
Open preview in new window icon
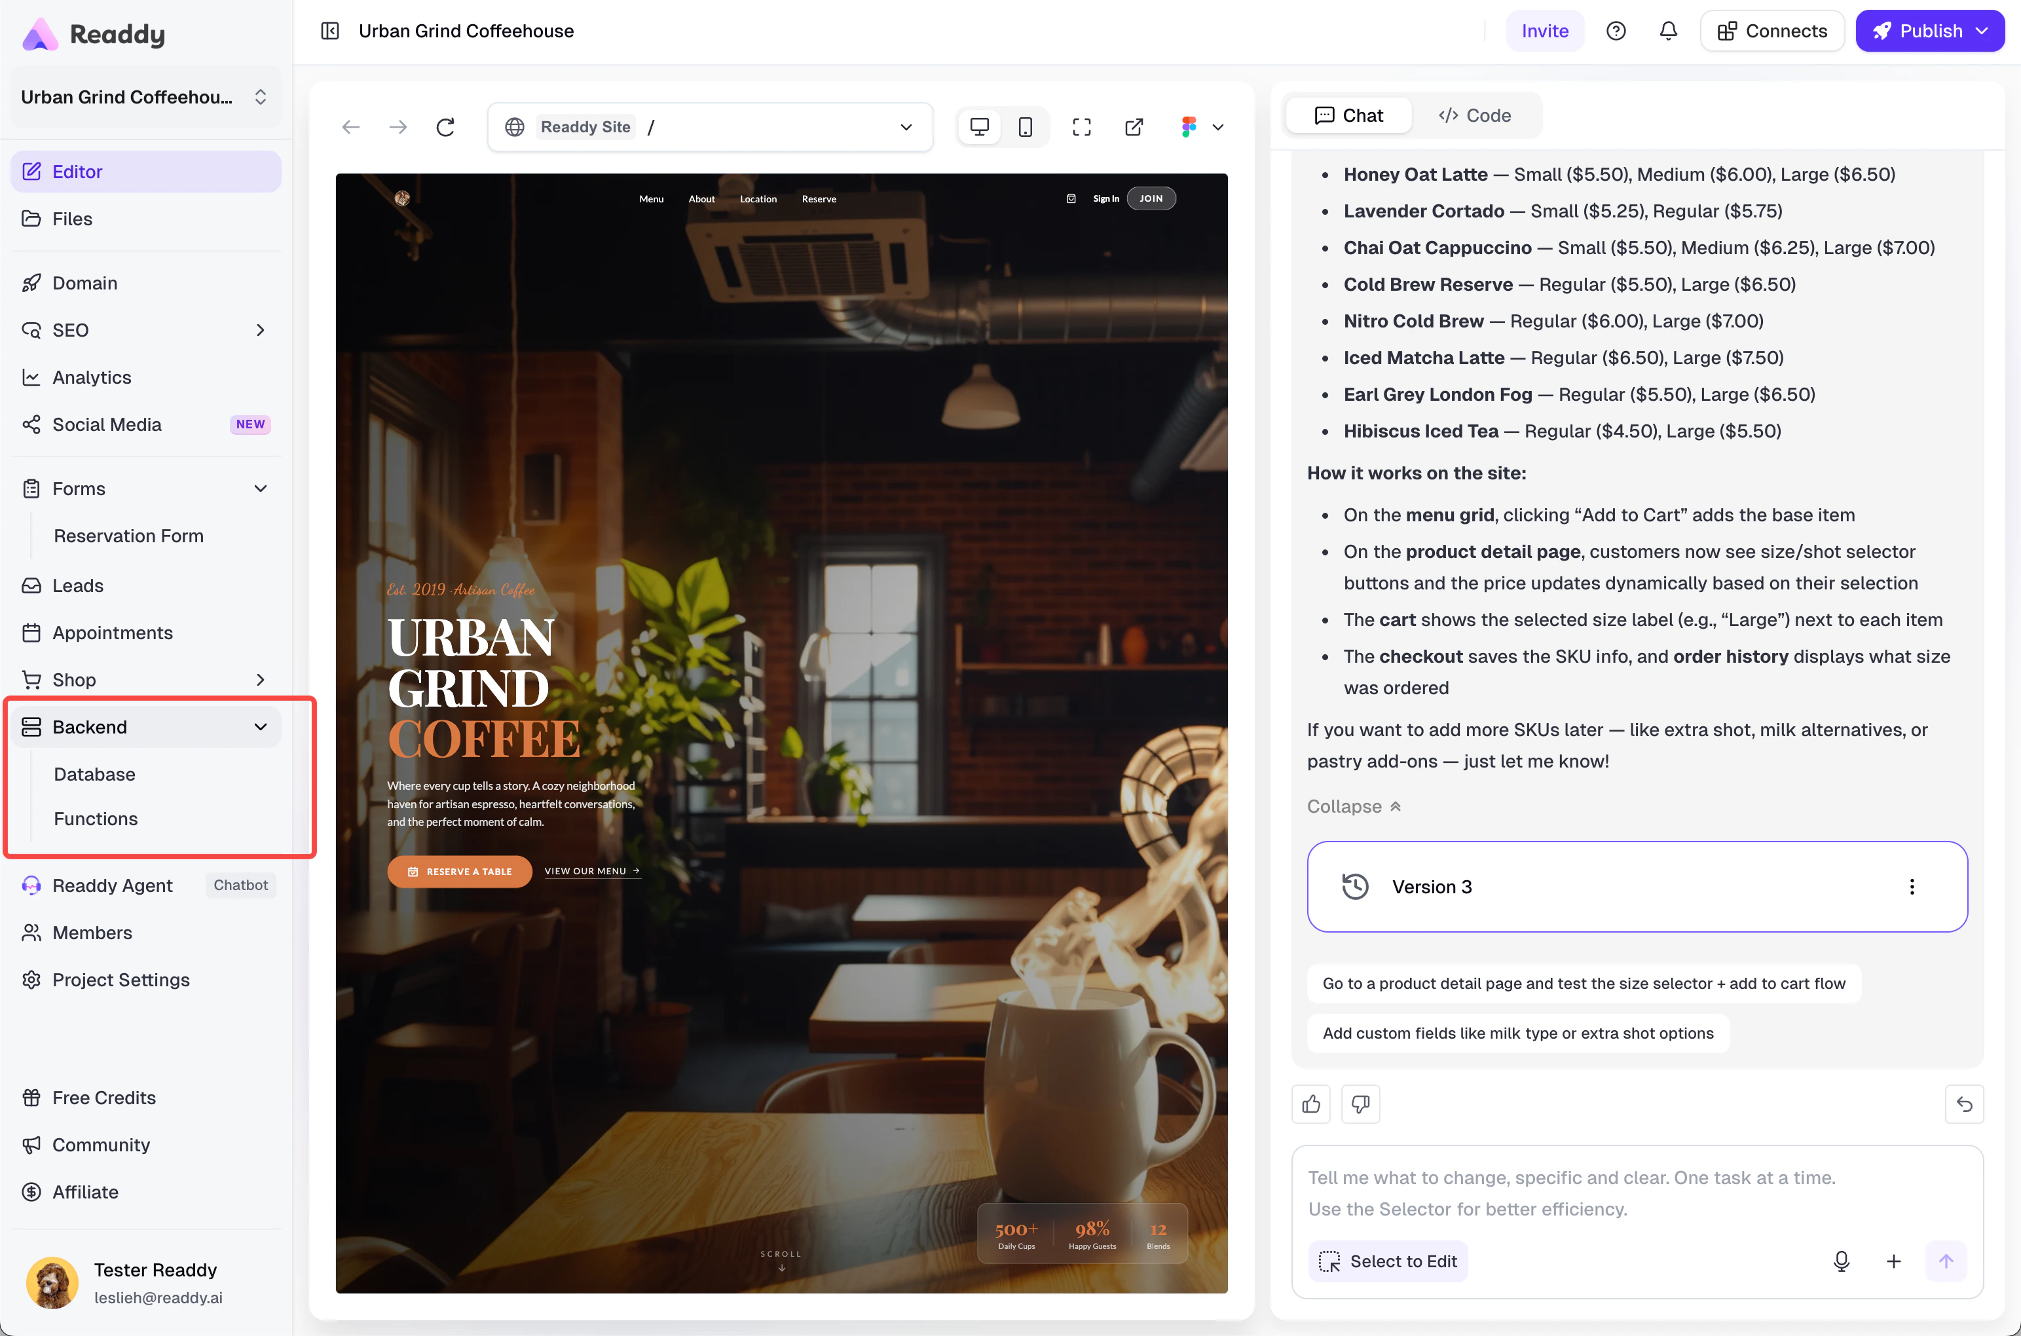click(1134, 127)
